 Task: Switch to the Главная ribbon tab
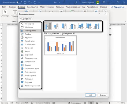pos(13,7)
